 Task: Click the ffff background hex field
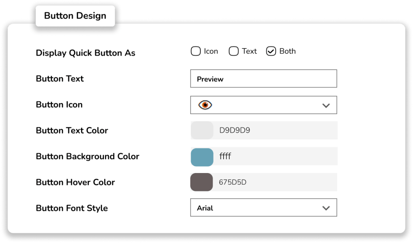tap(276, 156)
